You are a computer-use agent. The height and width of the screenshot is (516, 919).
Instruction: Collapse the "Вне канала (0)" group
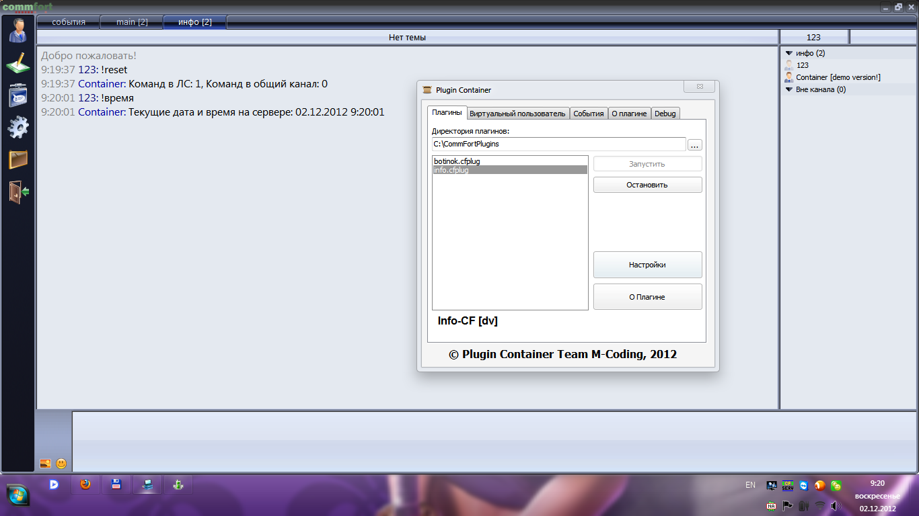pos(789,89)
